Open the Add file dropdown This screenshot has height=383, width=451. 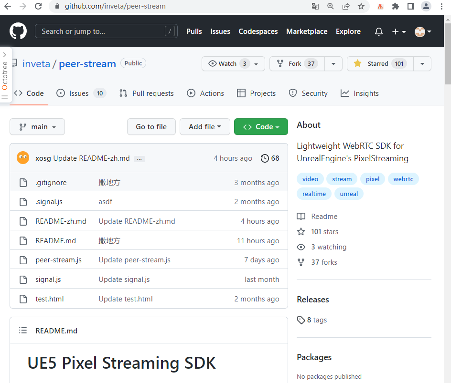[x=204, y=126]
